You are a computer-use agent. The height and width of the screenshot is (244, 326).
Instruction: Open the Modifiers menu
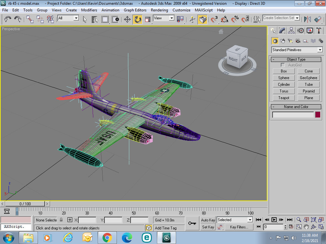click(89, 10)
